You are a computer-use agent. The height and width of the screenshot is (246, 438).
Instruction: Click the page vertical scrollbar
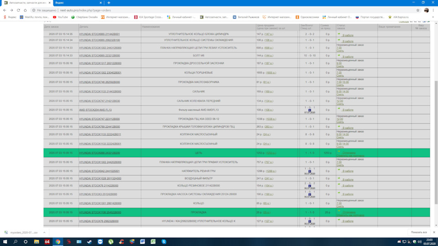pyautogui.click(x=436, y=142)
